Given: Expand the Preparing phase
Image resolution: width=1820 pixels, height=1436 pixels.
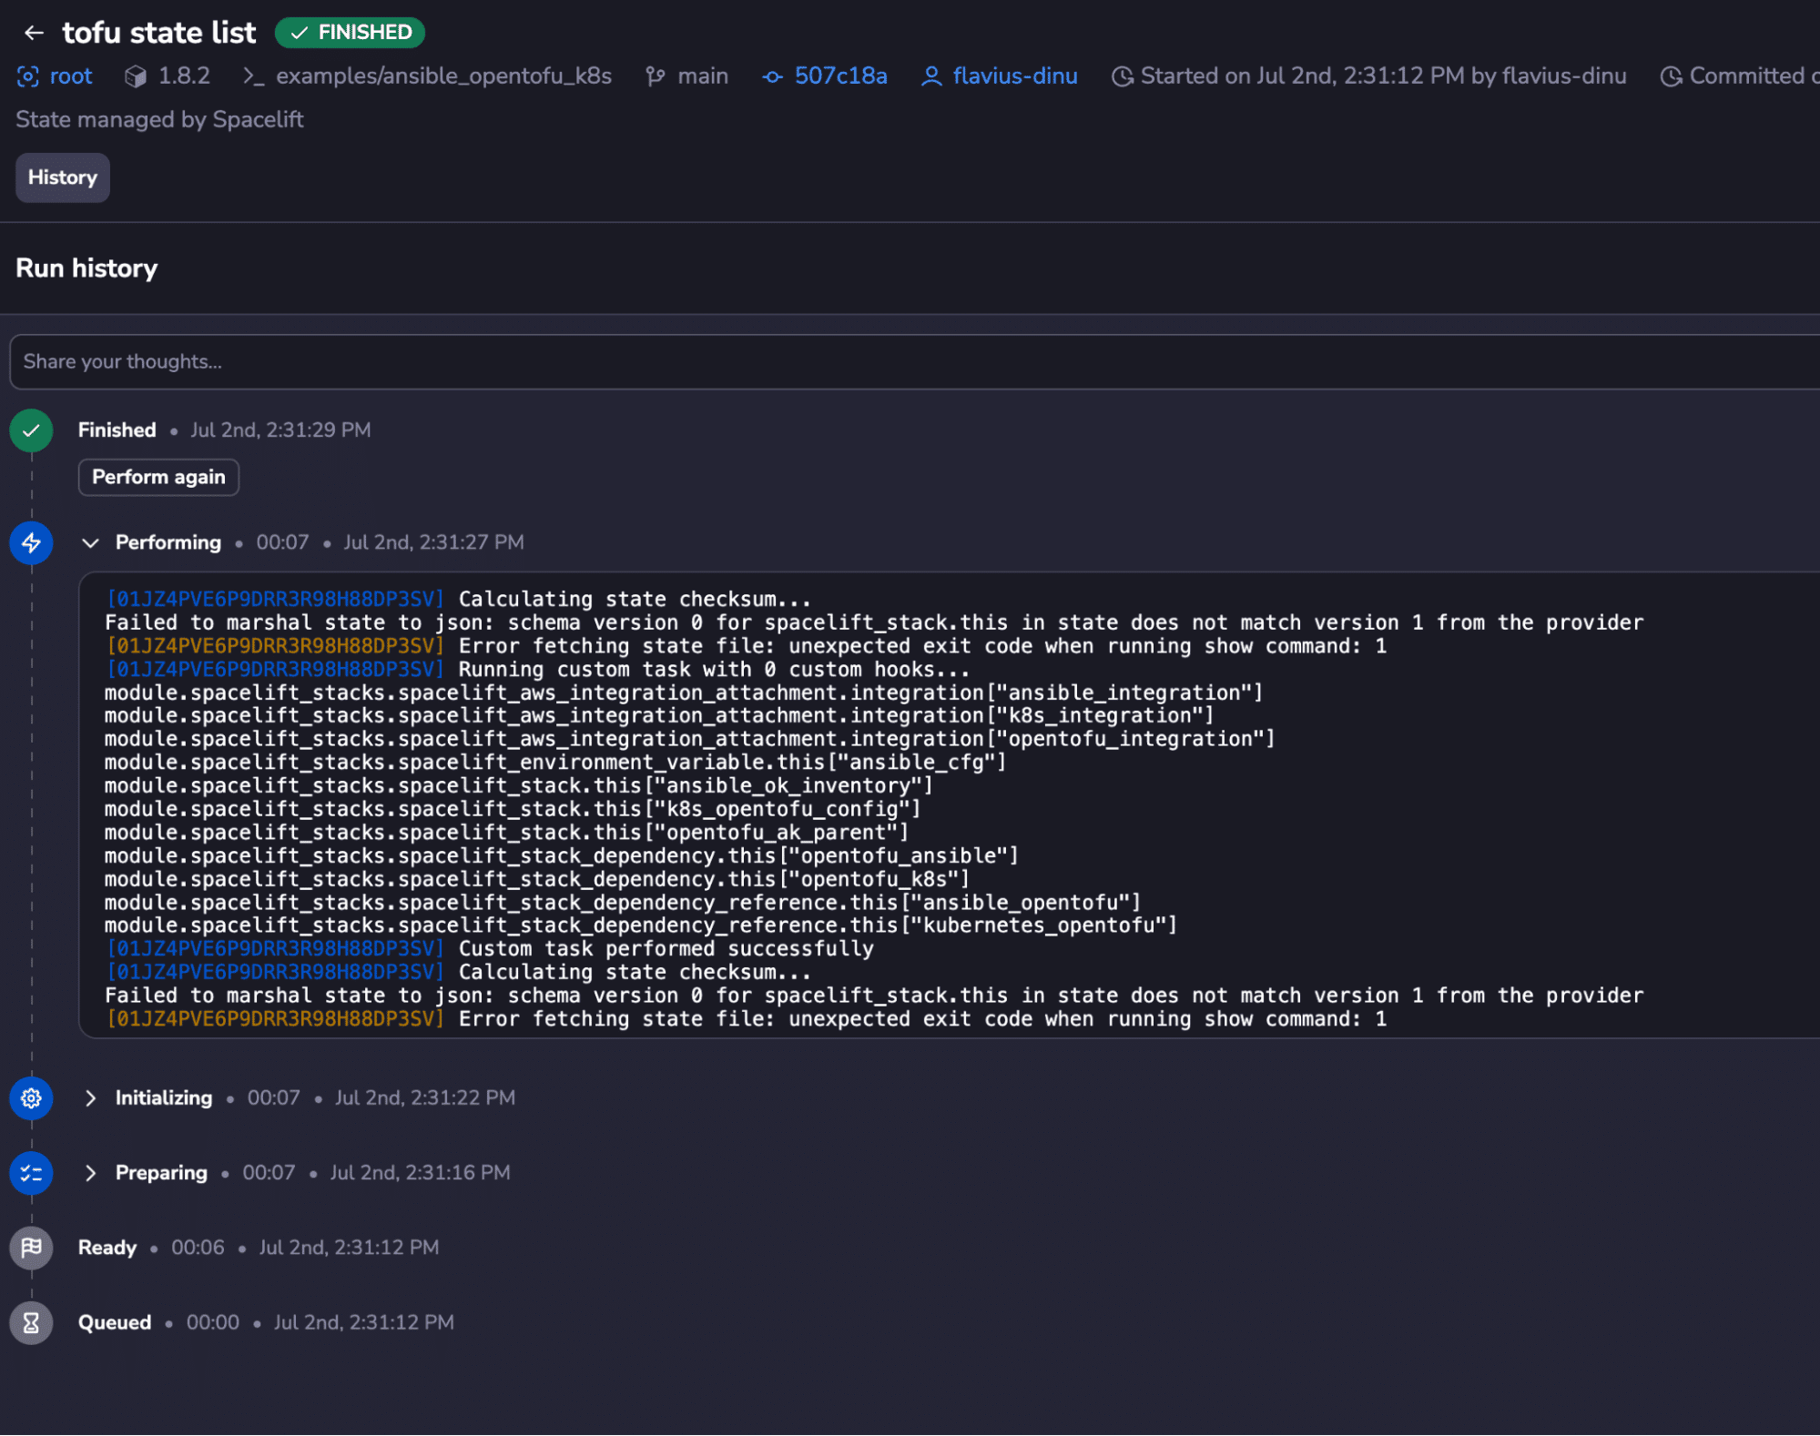Looking at the screenshot, I should coord(90,1174).
